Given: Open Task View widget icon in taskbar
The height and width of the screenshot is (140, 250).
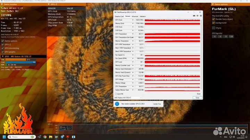Looking at the screenshot, I should pyautogui.click(x=39, y=137).
